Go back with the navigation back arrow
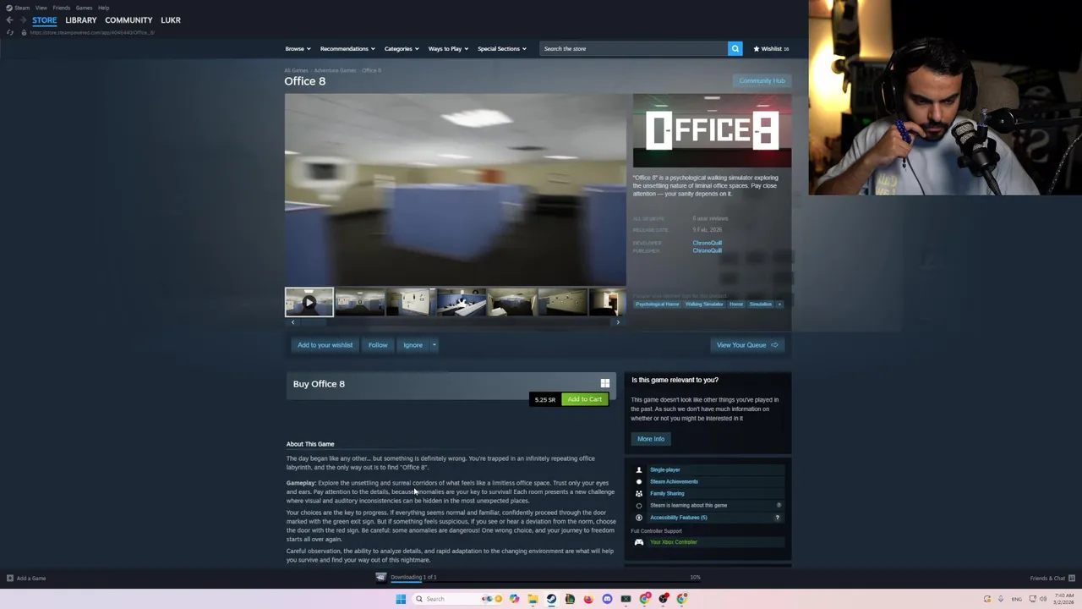Screen dimensions: 1082x609 point(9,20)
